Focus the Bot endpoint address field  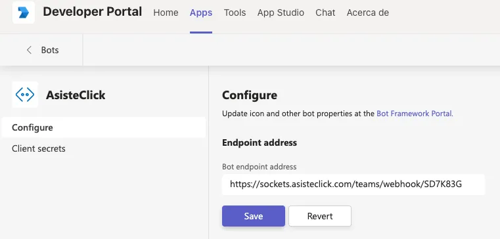tap(353, 185)
